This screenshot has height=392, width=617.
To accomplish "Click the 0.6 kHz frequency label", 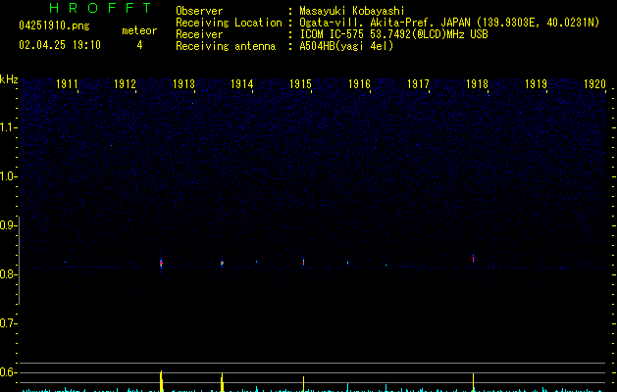I will (x=8, y=372).
